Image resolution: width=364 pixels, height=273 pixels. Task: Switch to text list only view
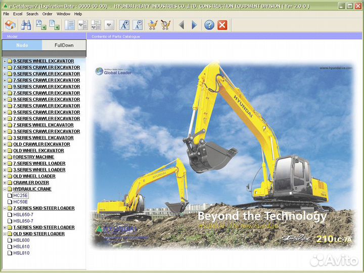(x=70, y=25)
